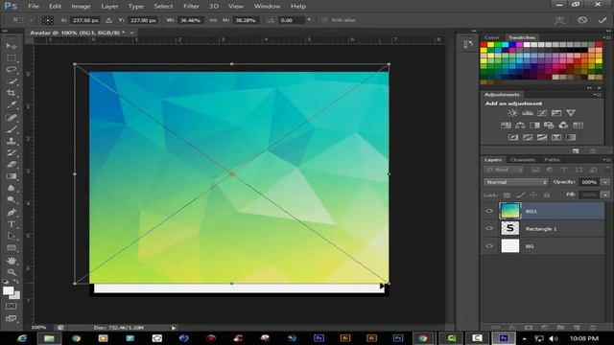Pick the yellow swatch in top row
The height and width of the screenshot is (345, 614).
(490, 45)
